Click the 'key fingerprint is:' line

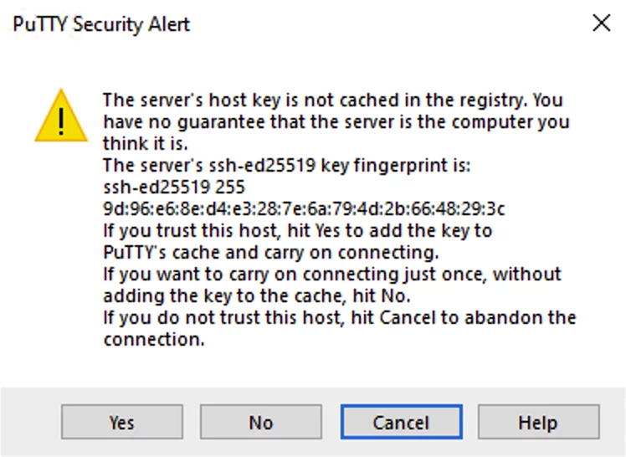pos(287,165)
